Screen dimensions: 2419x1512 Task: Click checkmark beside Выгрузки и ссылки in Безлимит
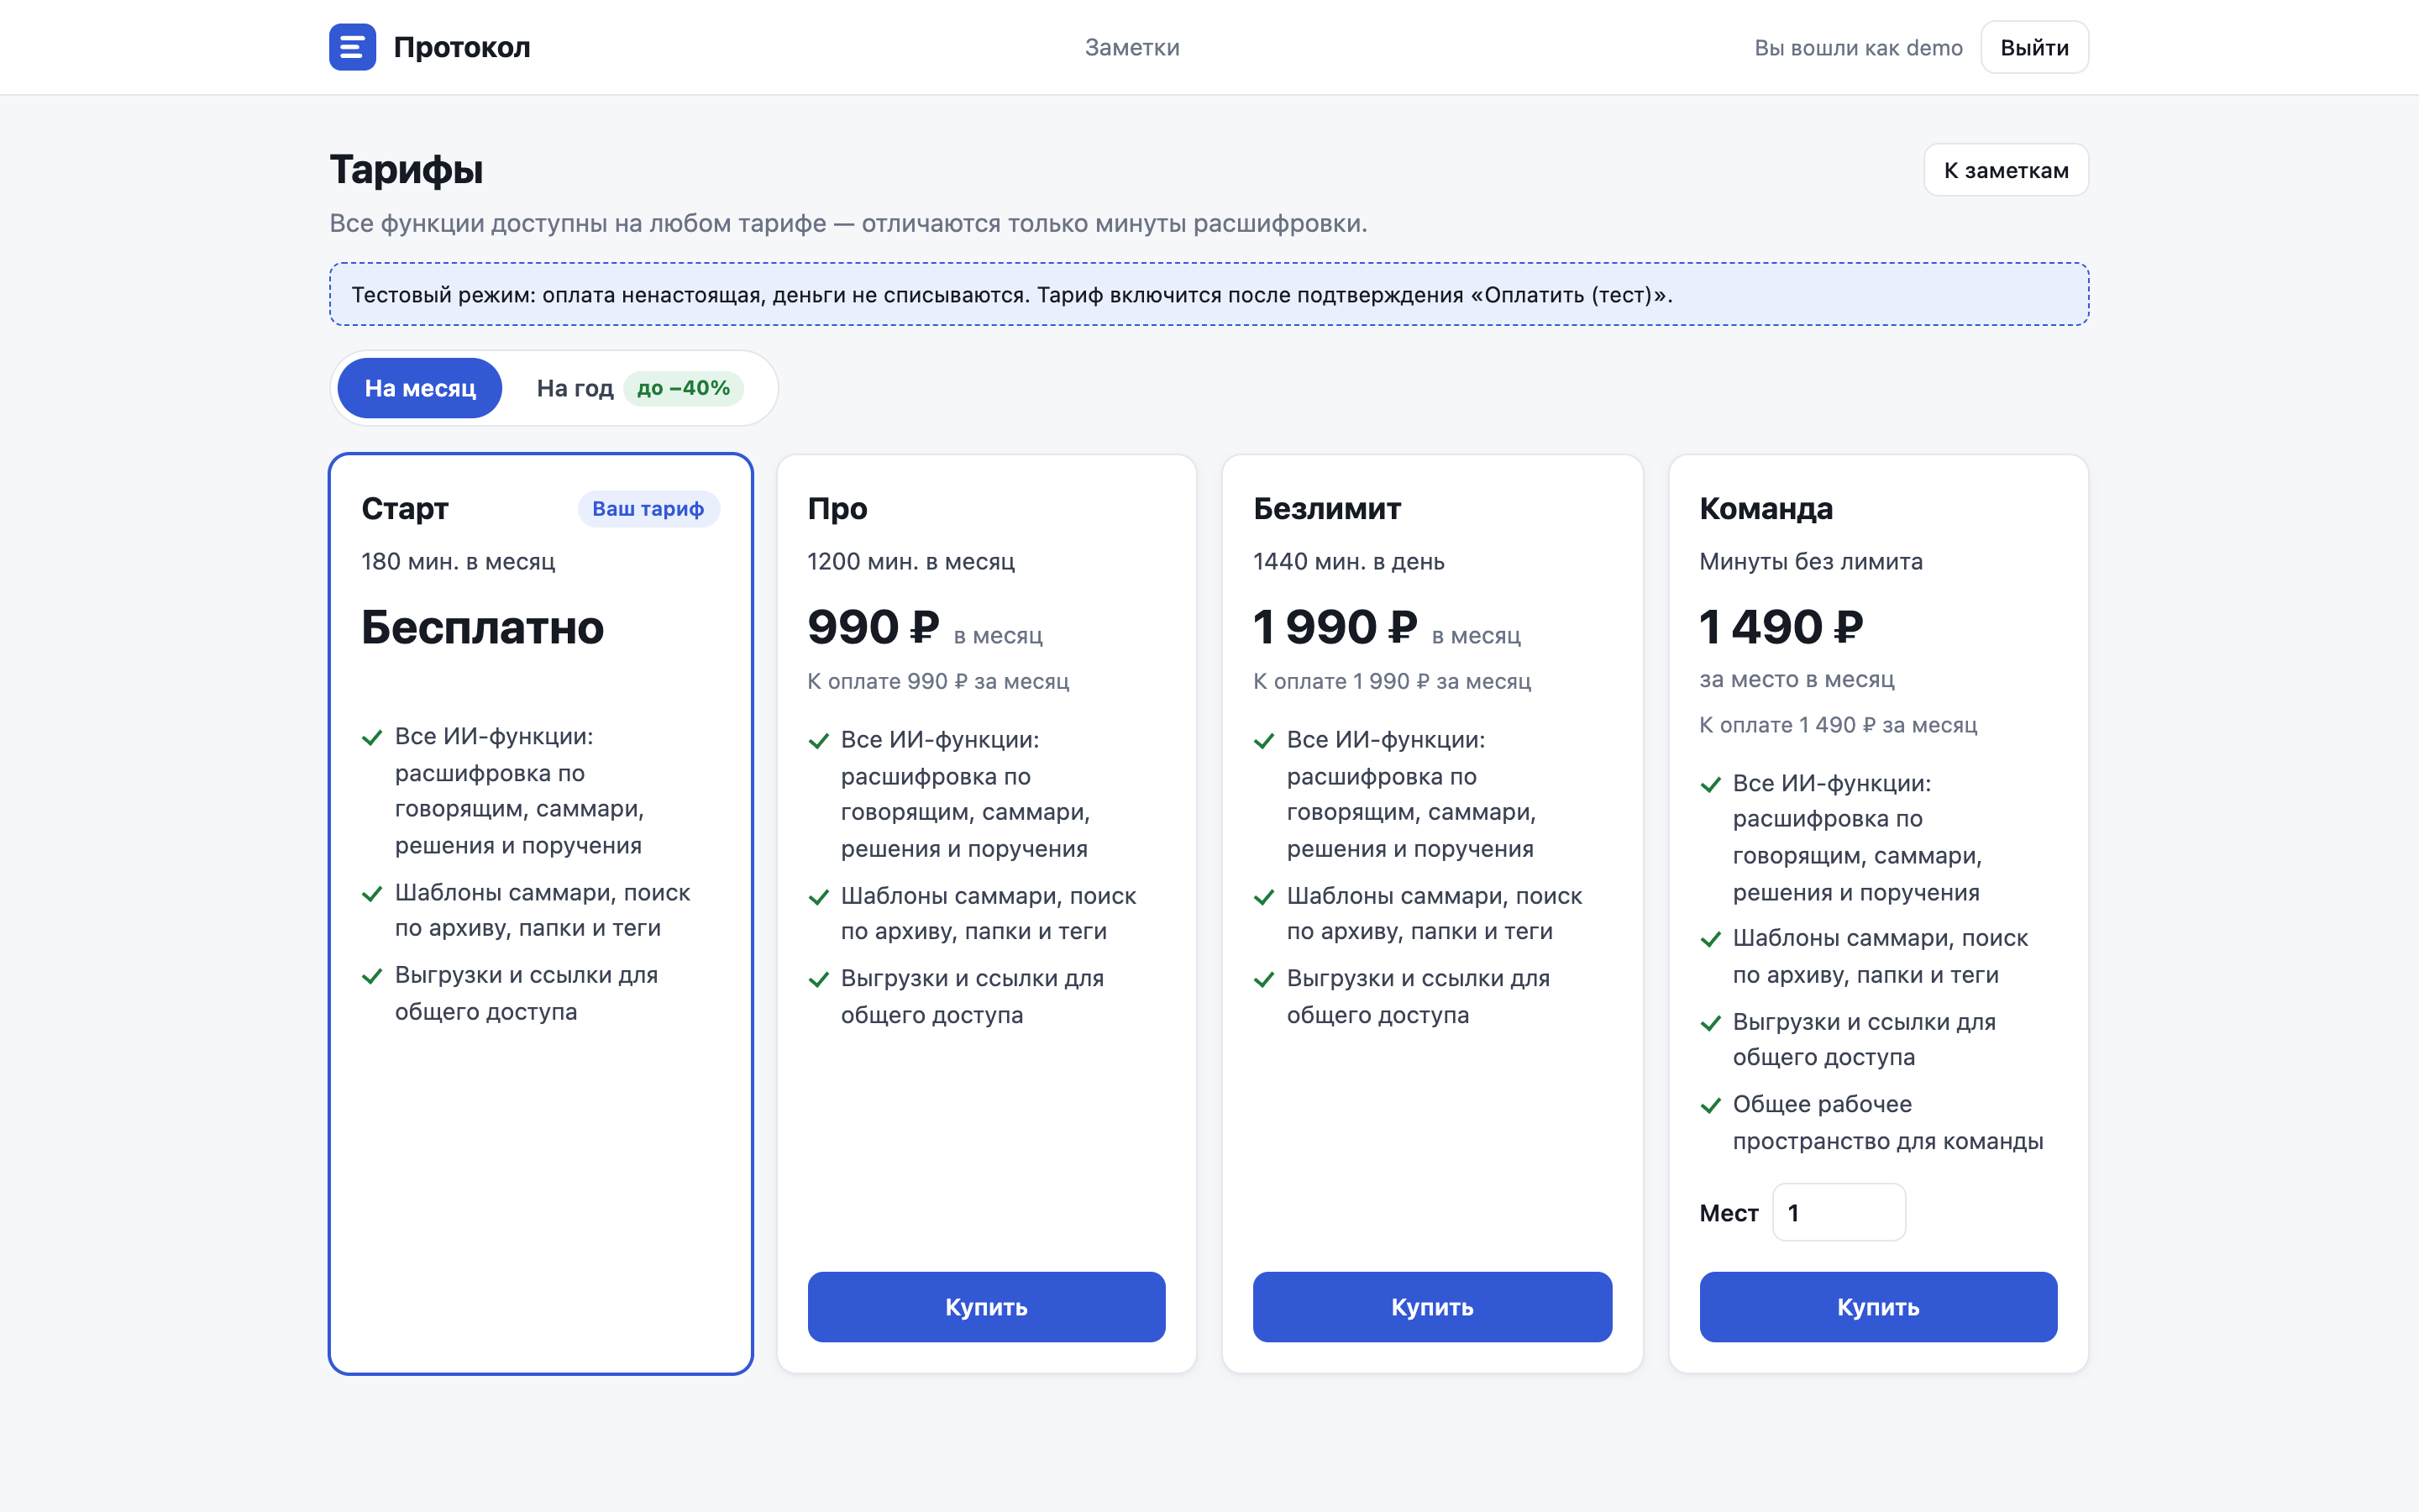click(x=1264, y=980)
